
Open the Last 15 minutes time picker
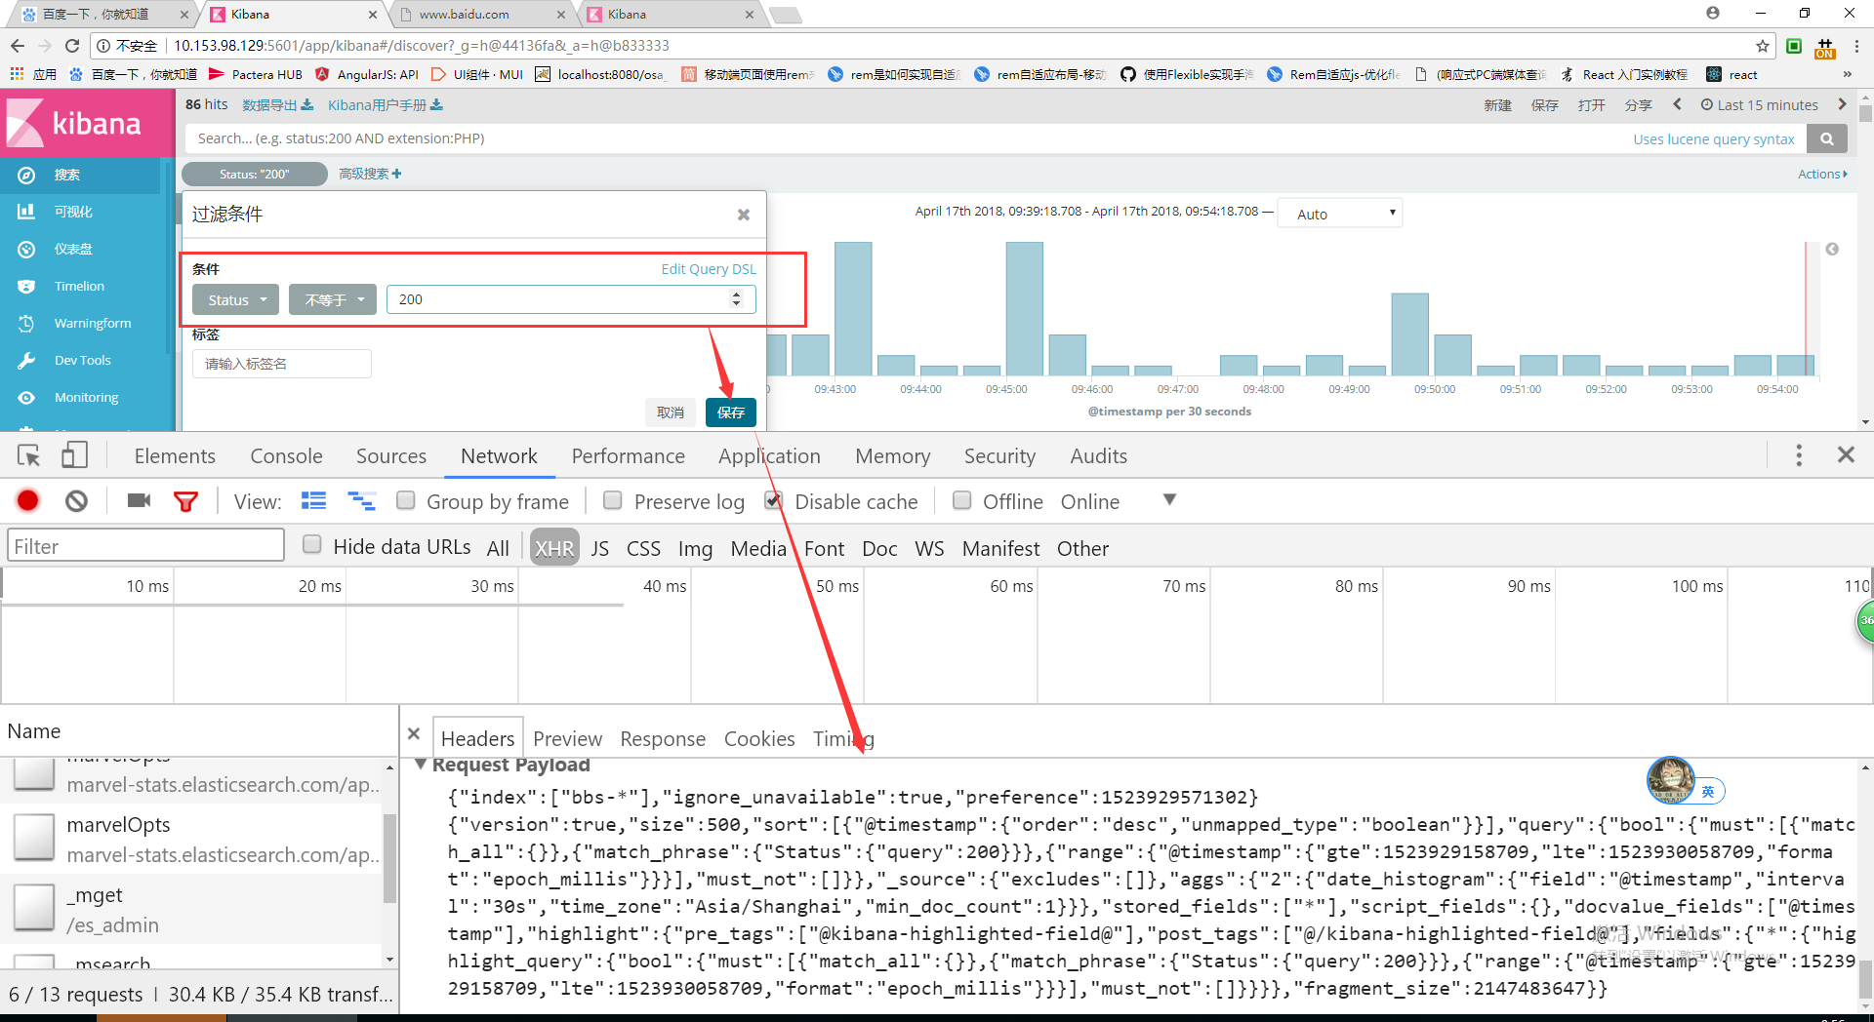(x=1760, y=104)
